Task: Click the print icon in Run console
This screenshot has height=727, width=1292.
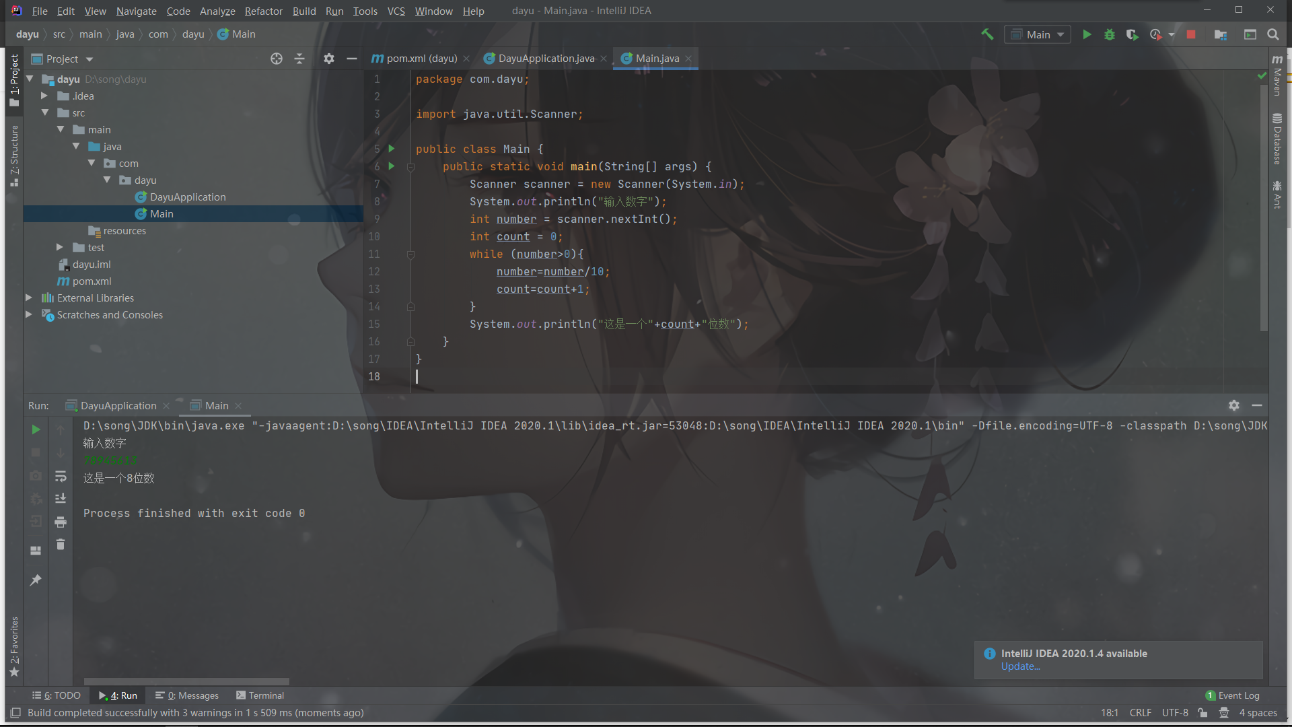Action: (61, 522)
